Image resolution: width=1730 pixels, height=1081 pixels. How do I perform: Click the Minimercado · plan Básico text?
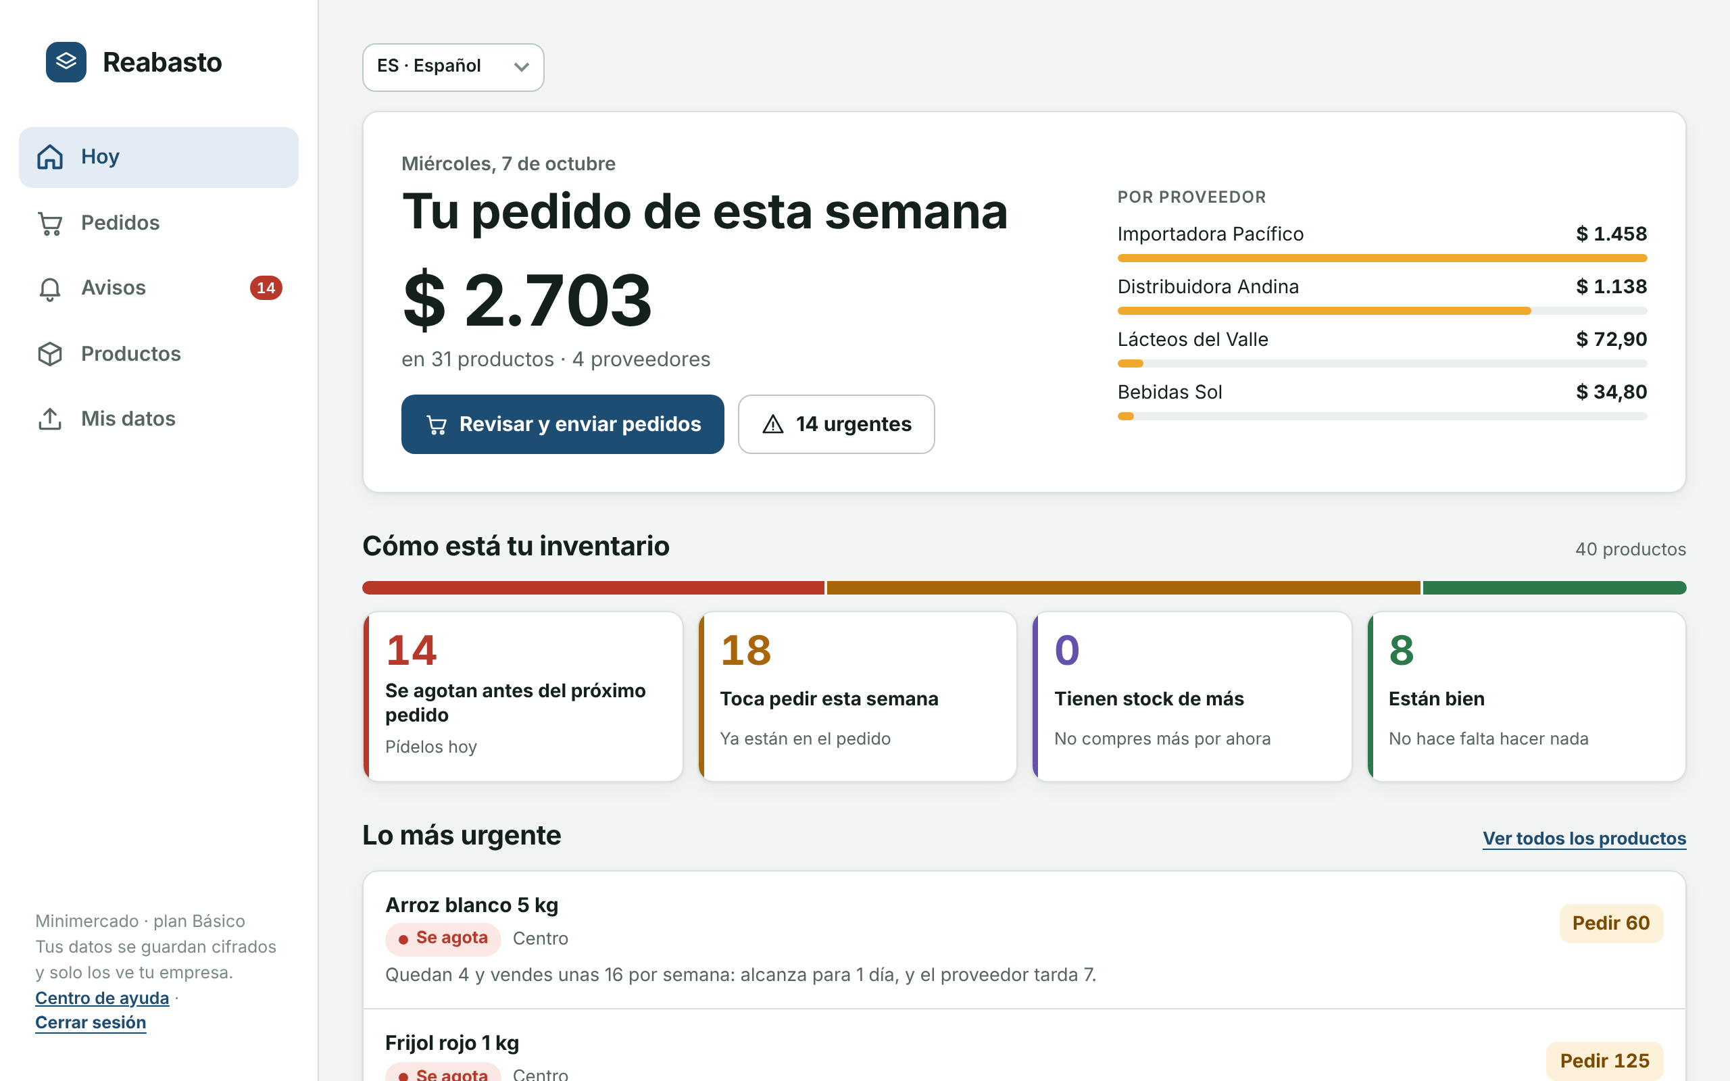point(140,921)
